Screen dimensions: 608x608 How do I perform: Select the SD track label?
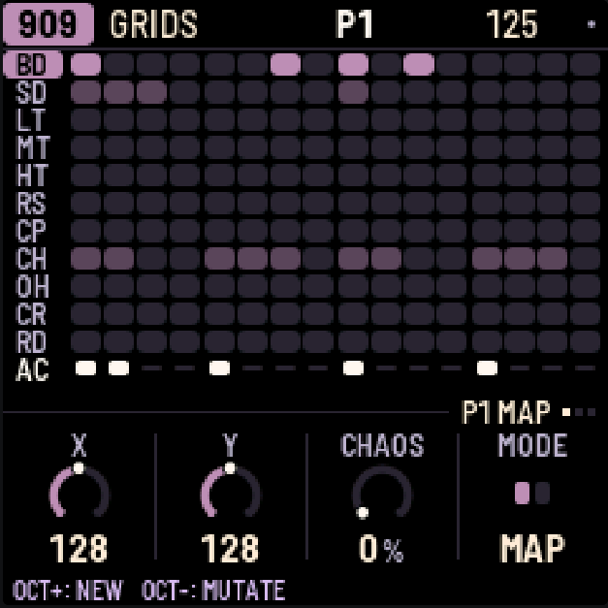[x=31, y=92]
